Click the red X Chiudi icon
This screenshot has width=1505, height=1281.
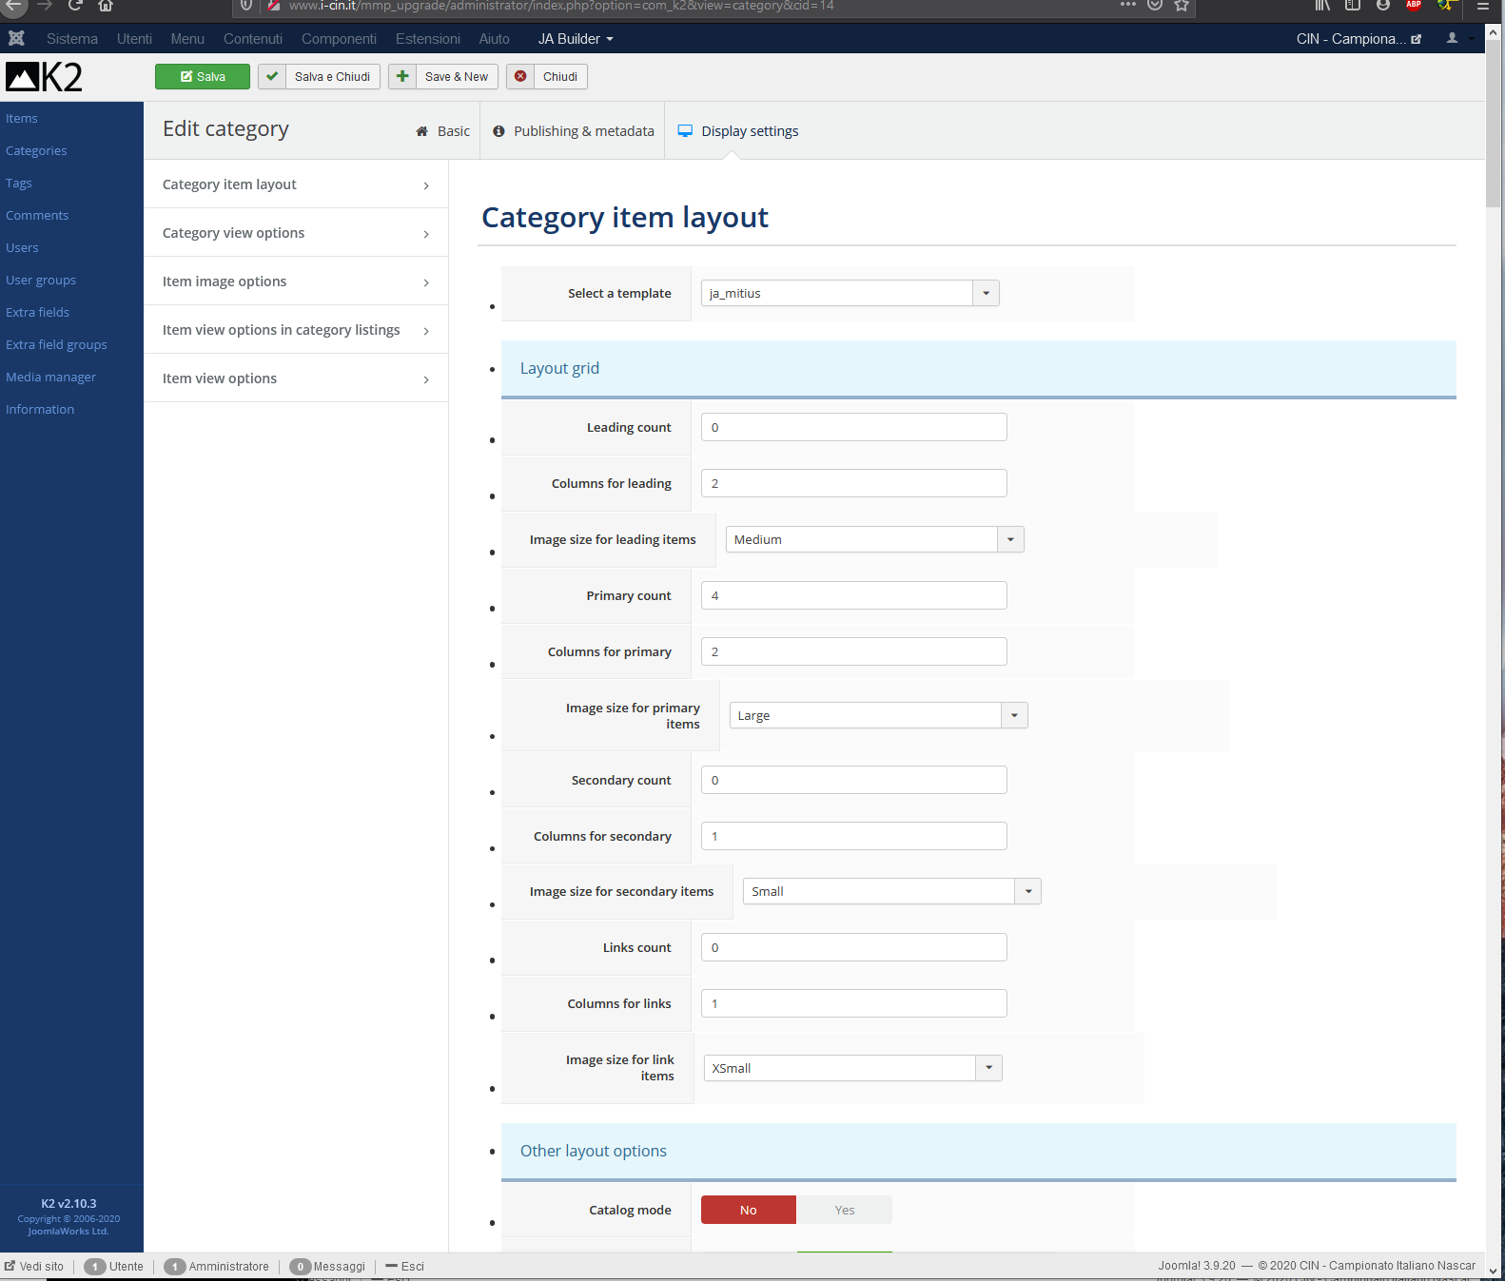tap(520, 77)
